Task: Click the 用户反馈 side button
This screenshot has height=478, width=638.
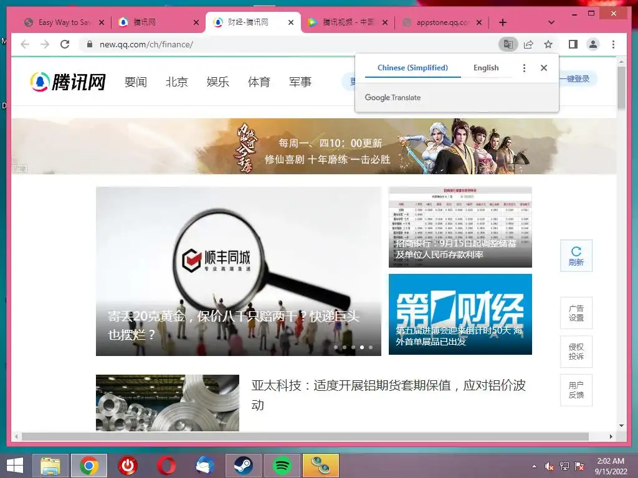Action: pos(576,390)
